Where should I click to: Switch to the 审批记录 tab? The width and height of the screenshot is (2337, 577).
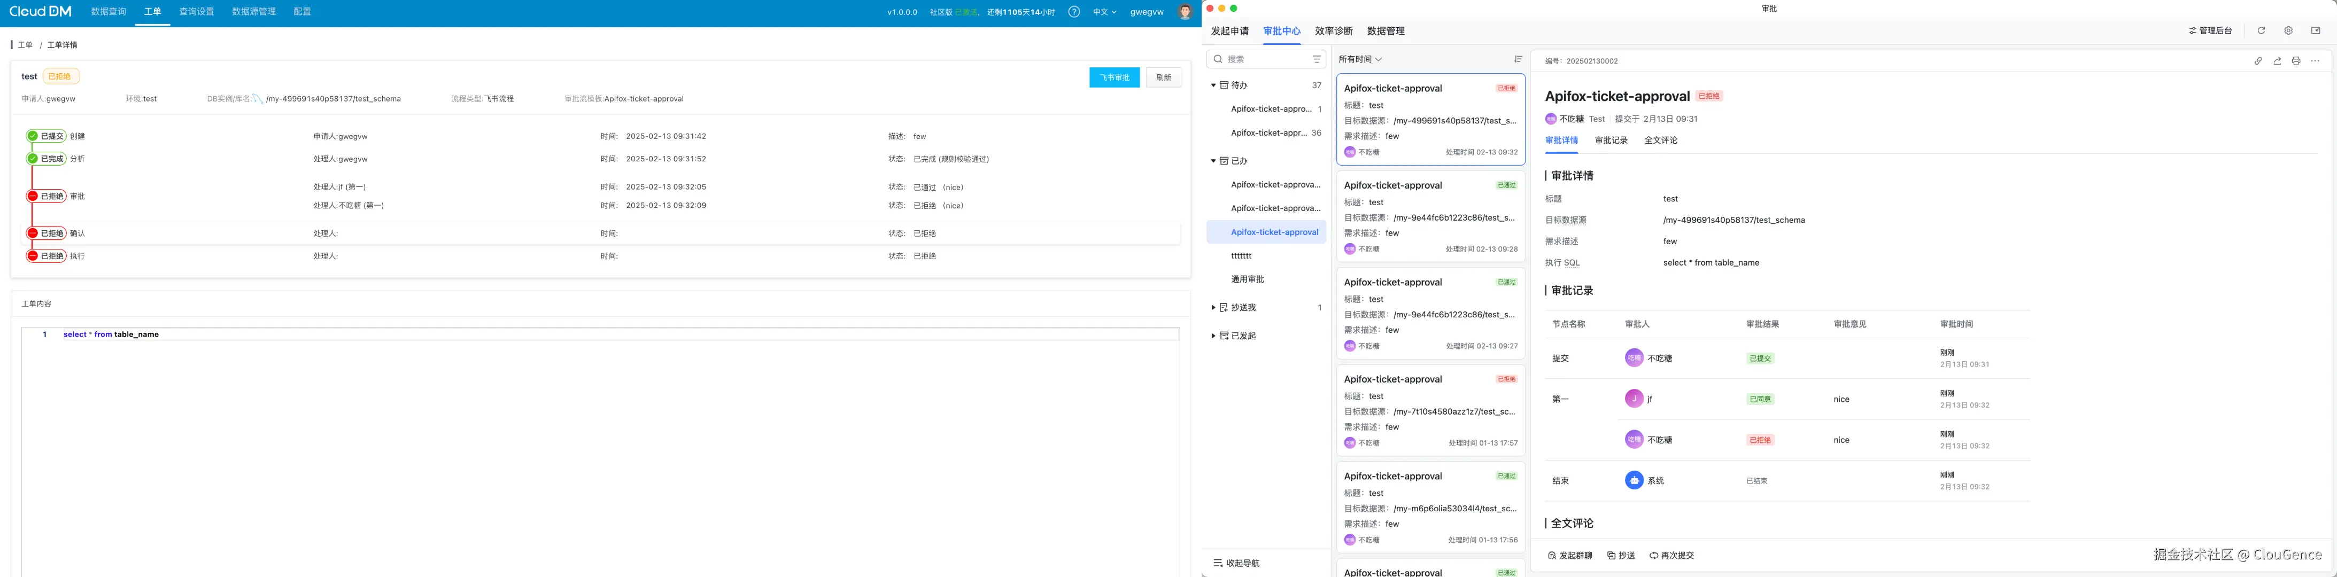click(1611, 141)
